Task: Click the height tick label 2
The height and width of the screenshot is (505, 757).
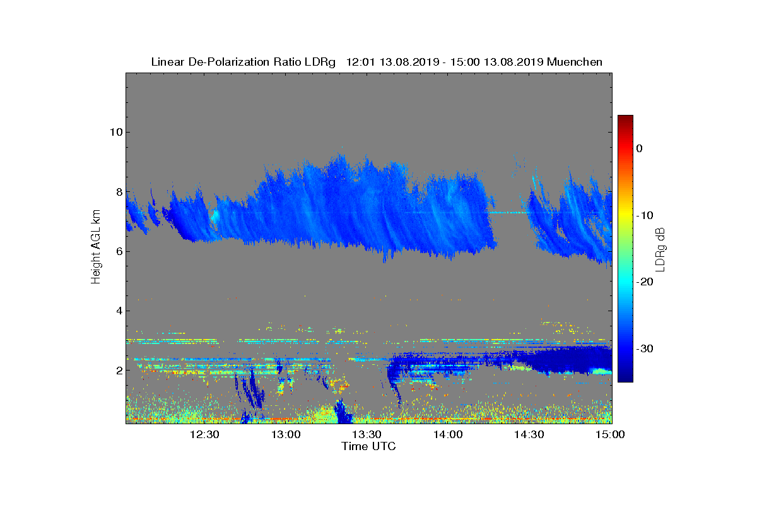Action: click(119, 370)
